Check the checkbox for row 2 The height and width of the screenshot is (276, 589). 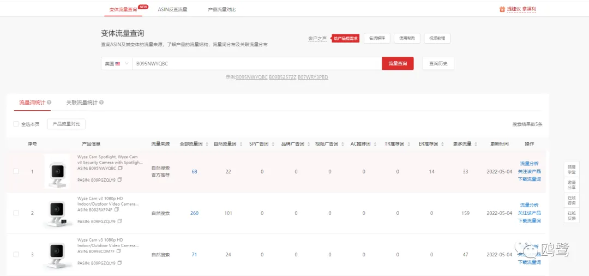click(16, 213)
